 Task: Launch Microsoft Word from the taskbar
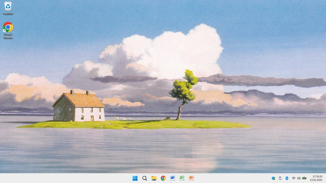click(x=173, y=178)
